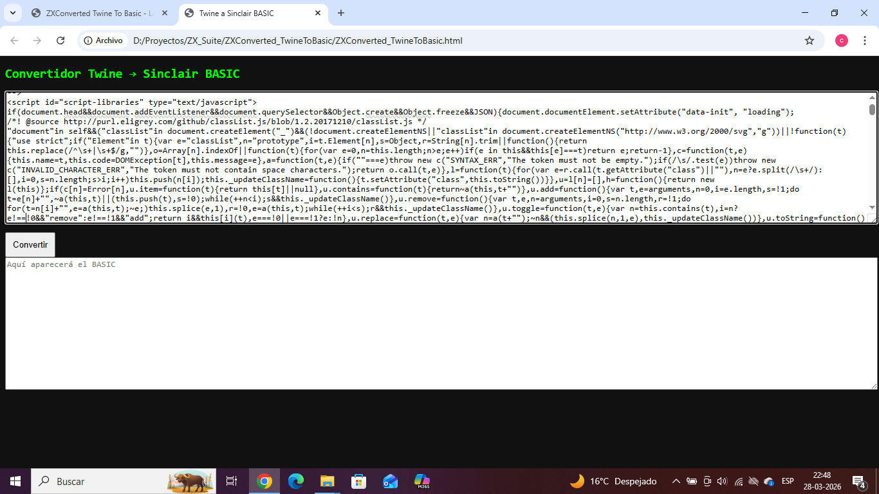The height and width of the screenshot is (494, 879).
Task: Minimize the Chrome window
Action: tap(805, 13)
